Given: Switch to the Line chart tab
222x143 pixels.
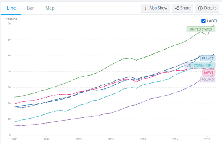Looking at the screenshot, I should pyautogui.click(x=11, y=8).
